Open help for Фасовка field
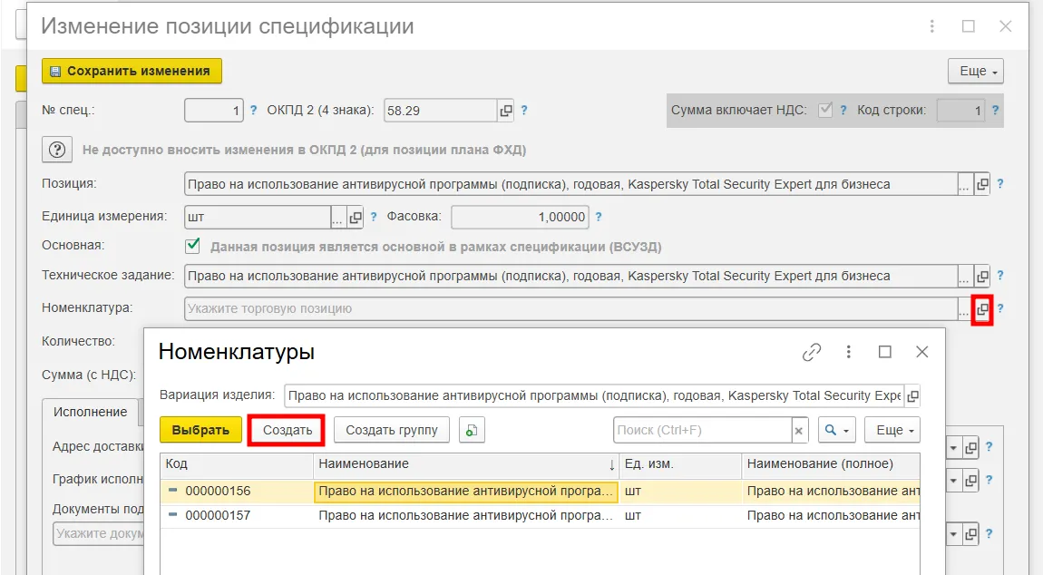 point(598,217)
